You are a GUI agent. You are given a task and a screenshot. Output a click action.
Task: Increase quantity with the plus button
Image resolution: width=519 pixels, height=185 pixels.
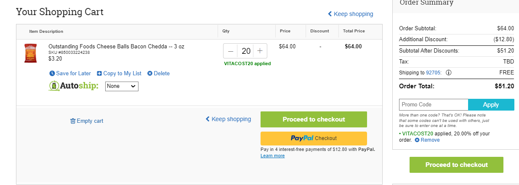[260, 51]
